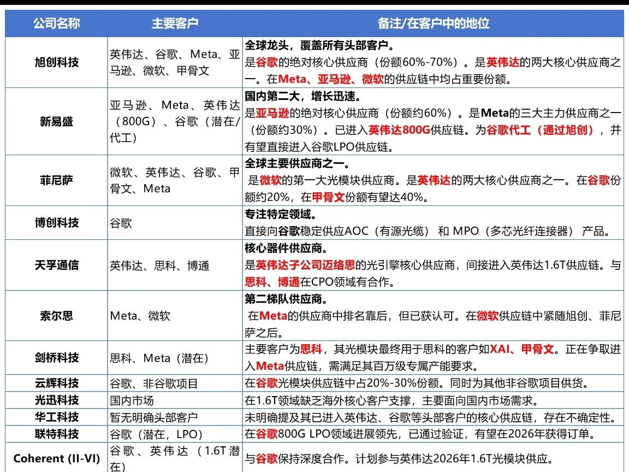Click customers cell 思科、Meta（潜在）
Viewport: 629px width, 472px height.
point(175,358)
